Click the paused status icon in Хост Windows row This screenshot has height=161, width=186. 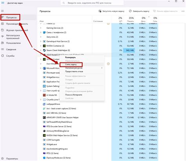(x=108, y=64)
